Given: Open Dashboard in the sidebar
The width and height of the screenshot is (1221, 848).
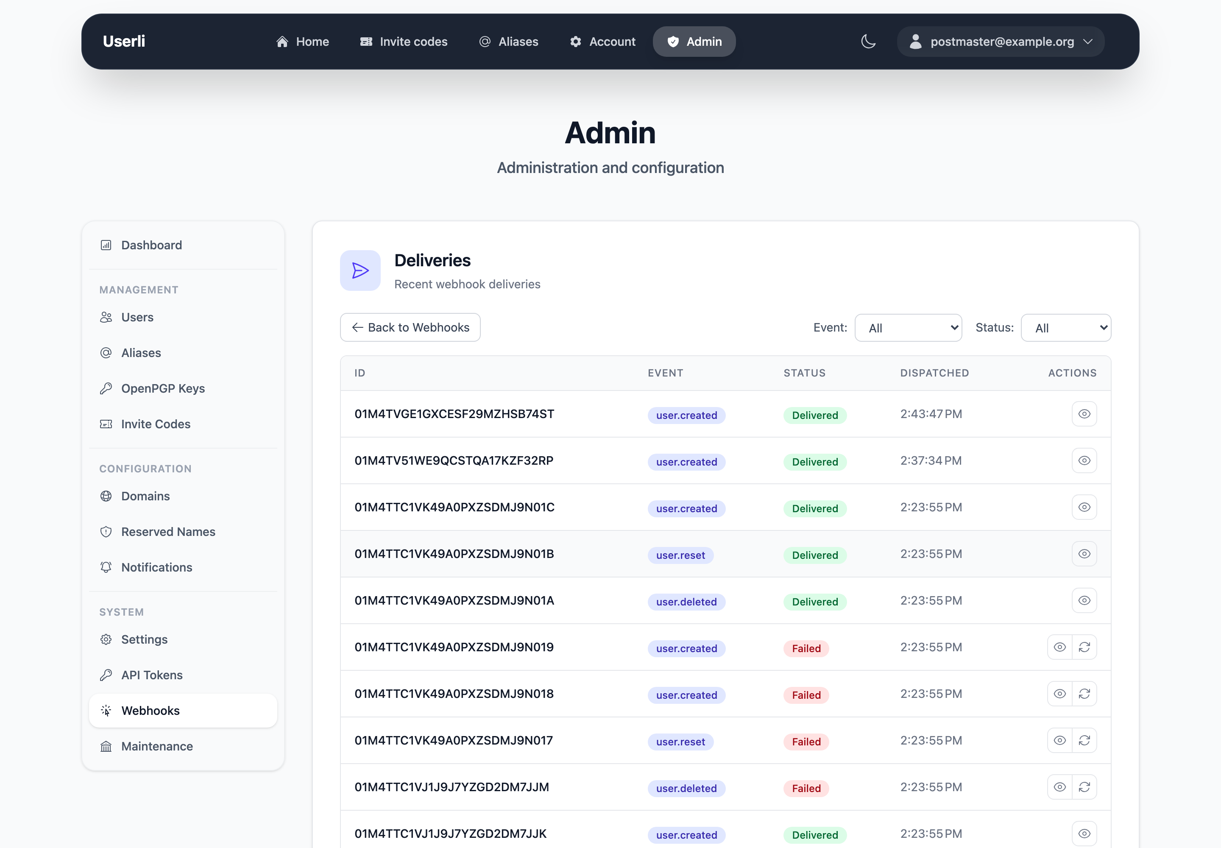Looking at the screenshot, I should tap(183, 245).
